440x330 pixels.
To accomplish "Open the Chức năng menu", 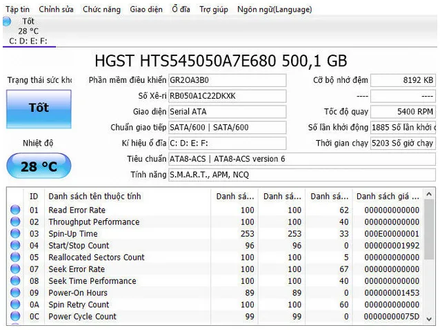I will click(x=101, y=10).
